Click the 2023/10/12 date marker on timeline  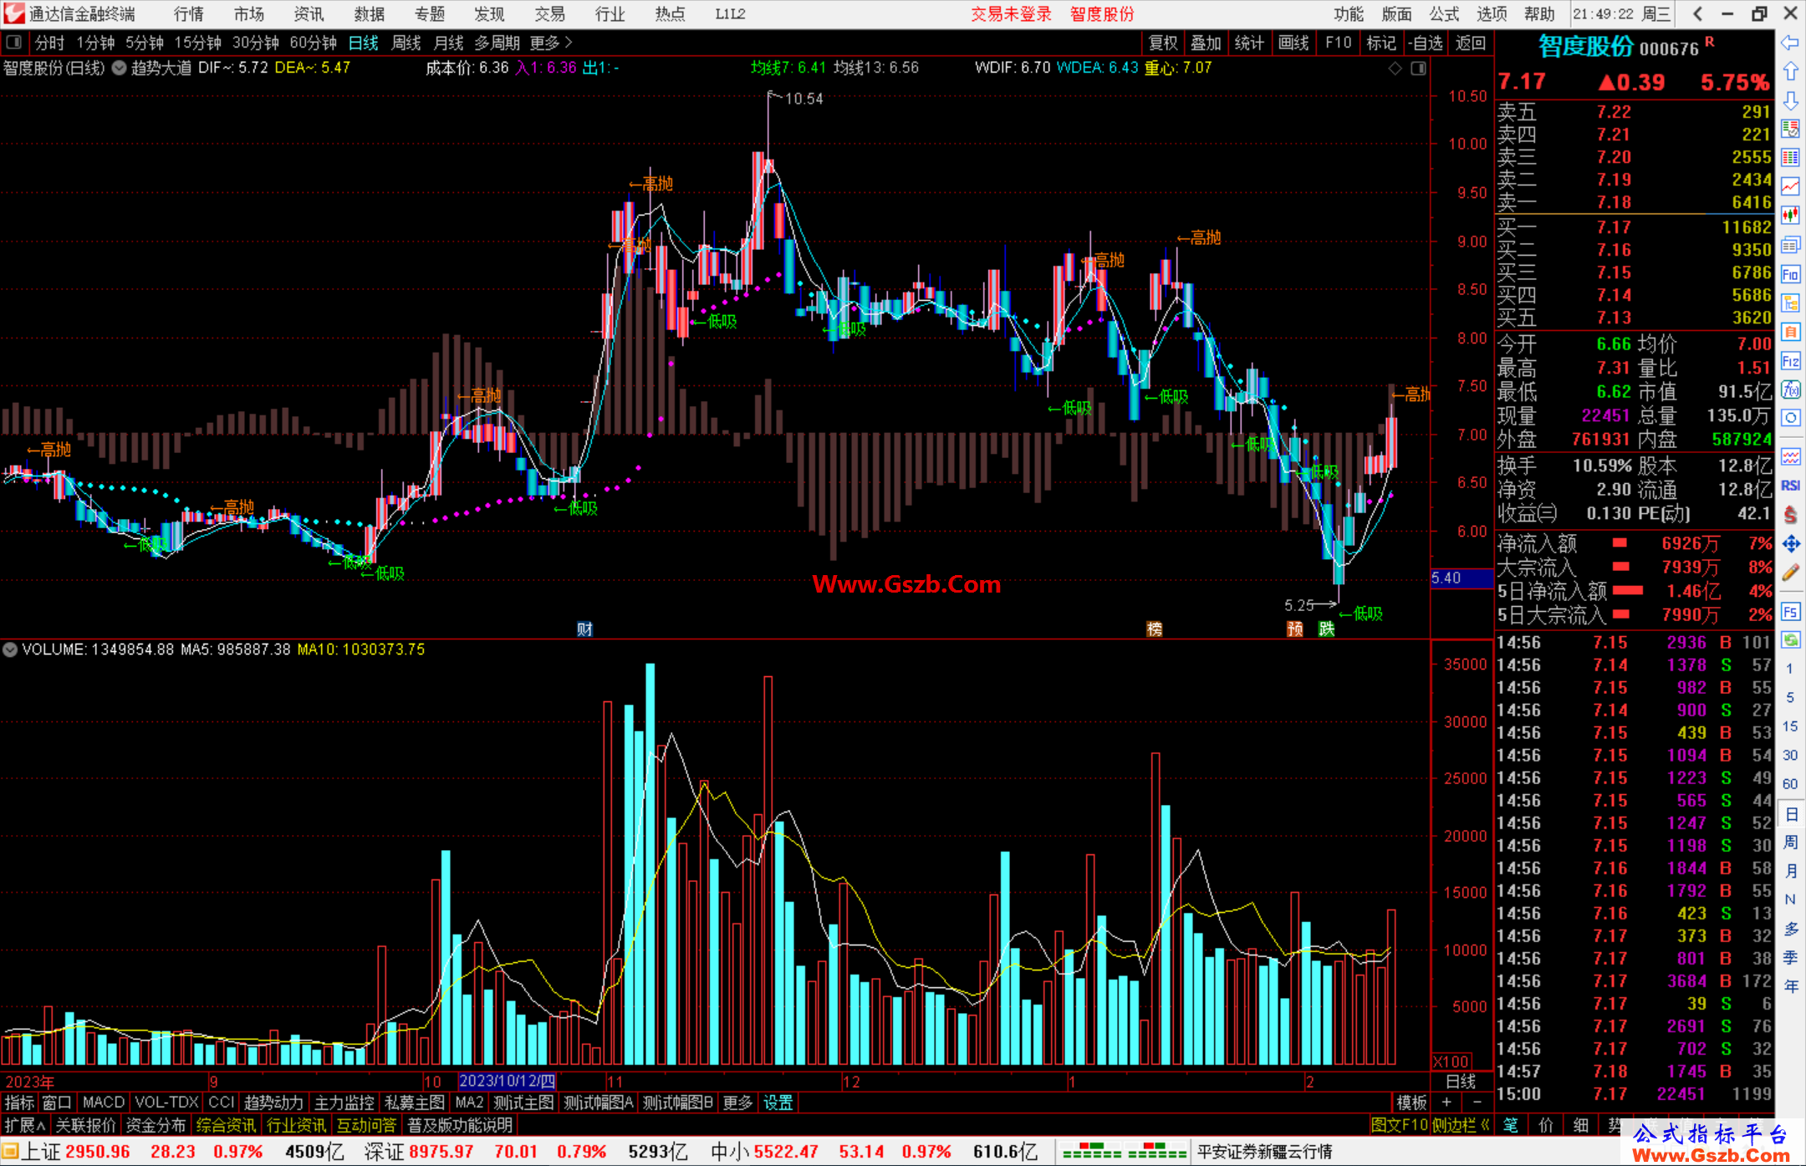click(x=507, y=1081)
